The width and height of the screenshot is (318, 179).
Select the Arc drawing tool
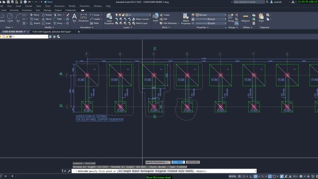click(x=18, y=17)
